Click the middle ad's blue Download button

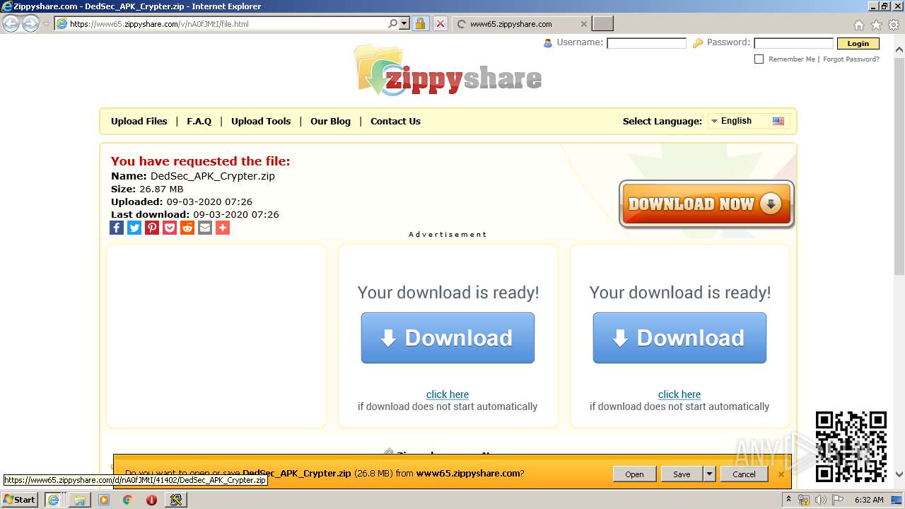coord(448,338)
